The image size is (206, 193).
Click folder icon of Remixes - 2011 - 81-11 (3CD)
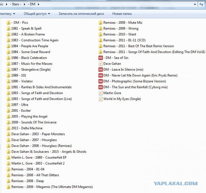(x=100, y=40)
